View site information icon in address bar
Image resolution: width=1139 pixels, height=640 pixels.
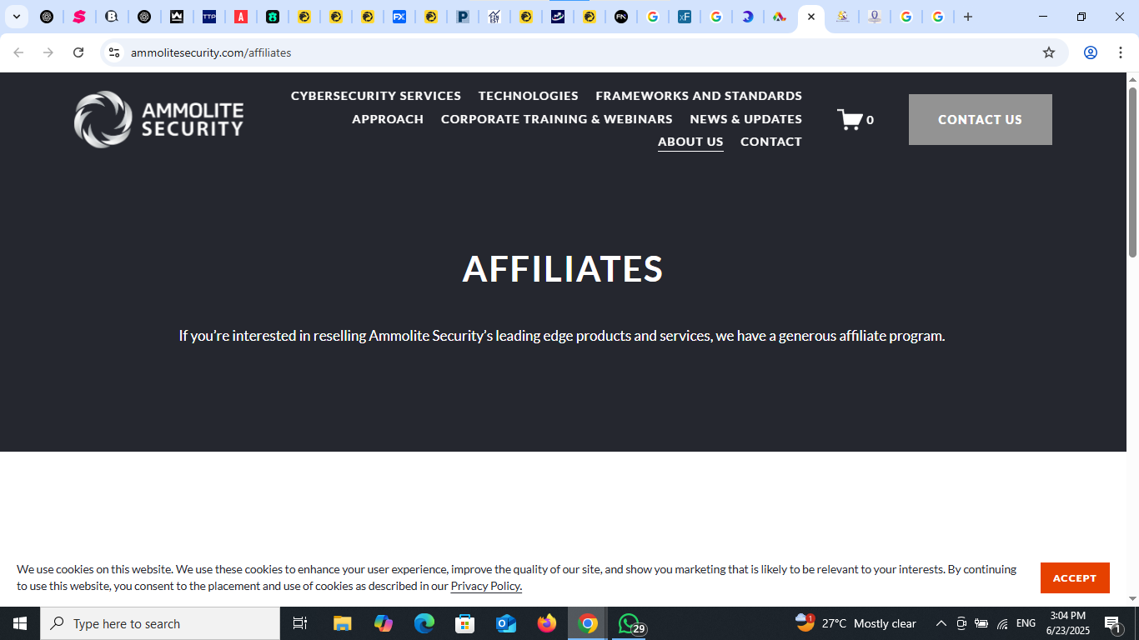click(x=114, y=52)
